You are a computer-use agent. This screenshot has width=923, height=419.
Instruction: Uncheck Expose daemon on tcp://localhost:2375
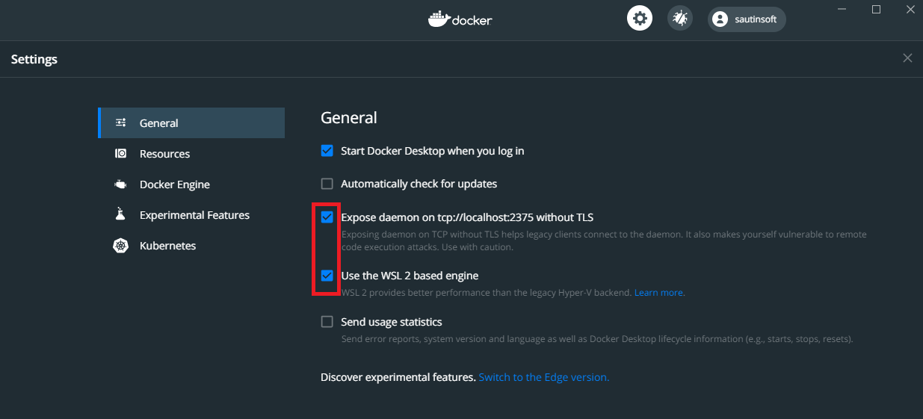coord(327,217)
